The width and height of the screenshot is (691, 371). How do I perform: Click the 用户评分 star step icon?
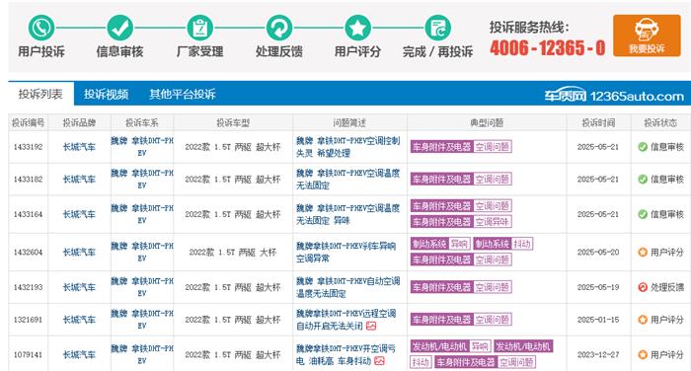pos(357,28)
